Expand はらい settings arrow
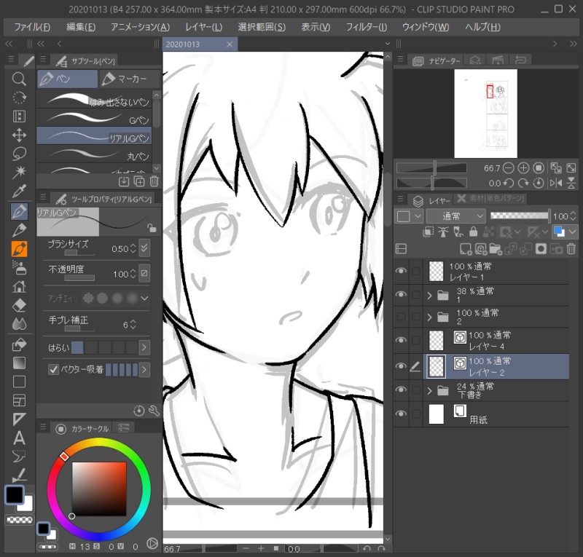 click(144, 348)
